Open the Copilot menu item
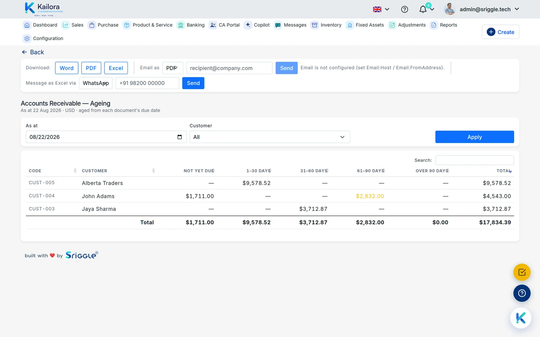Viewport: 540px width, 337px height. click(x=257, y=25)
